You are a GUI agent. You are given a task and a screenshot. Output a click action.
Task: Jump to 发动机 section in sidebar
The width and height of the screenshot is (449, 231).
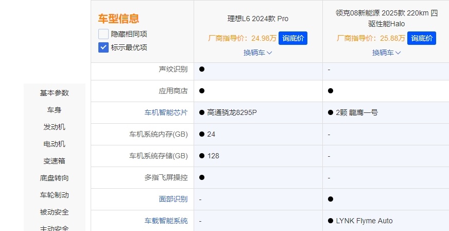55,127
